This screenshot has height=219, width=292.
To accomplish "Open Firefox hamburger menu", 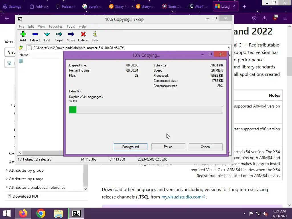I will click(x=285, y=18).
